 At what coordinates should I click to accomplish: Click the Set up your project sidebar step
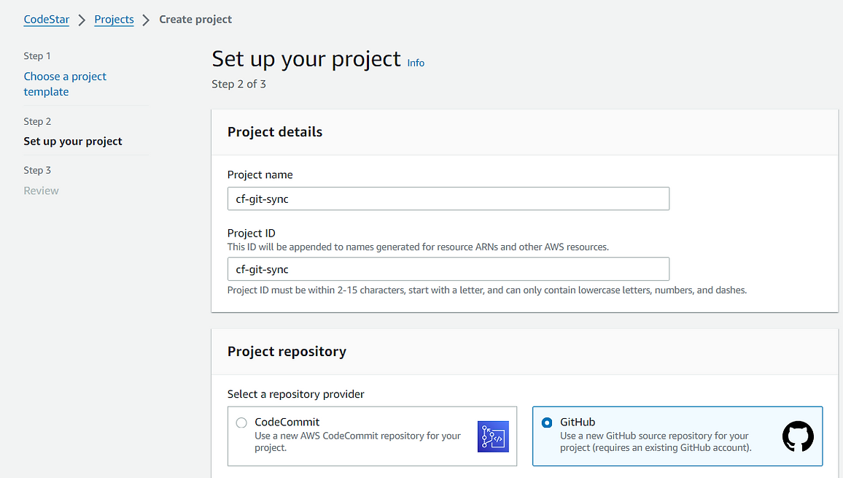click(73, 141)
